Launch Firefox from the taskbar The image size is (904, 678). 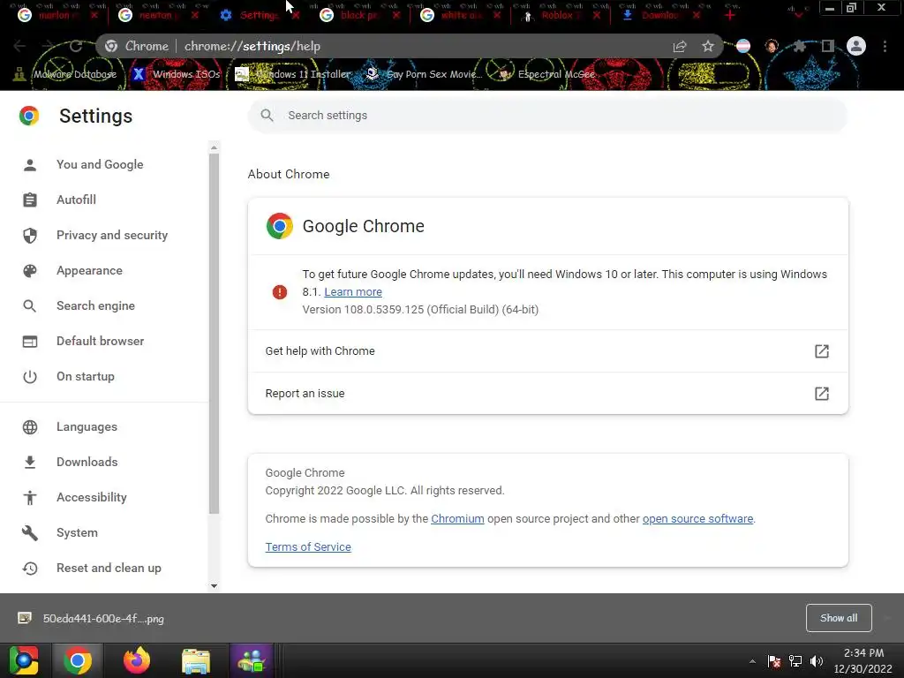[x=137, y=660]
